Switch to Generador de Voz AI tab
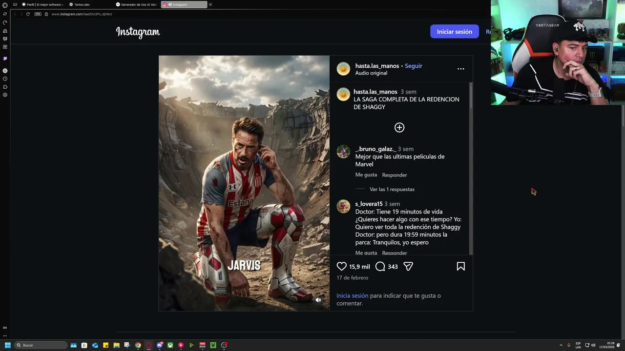Viewport: 625px width, 351px height. [x=137, y=4]
